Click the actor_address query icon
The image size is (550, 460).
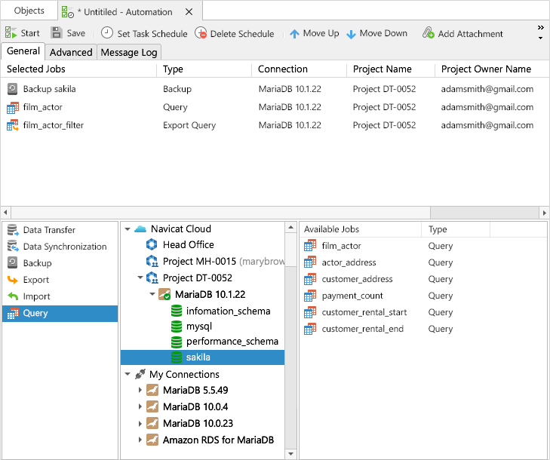(310, 262)
